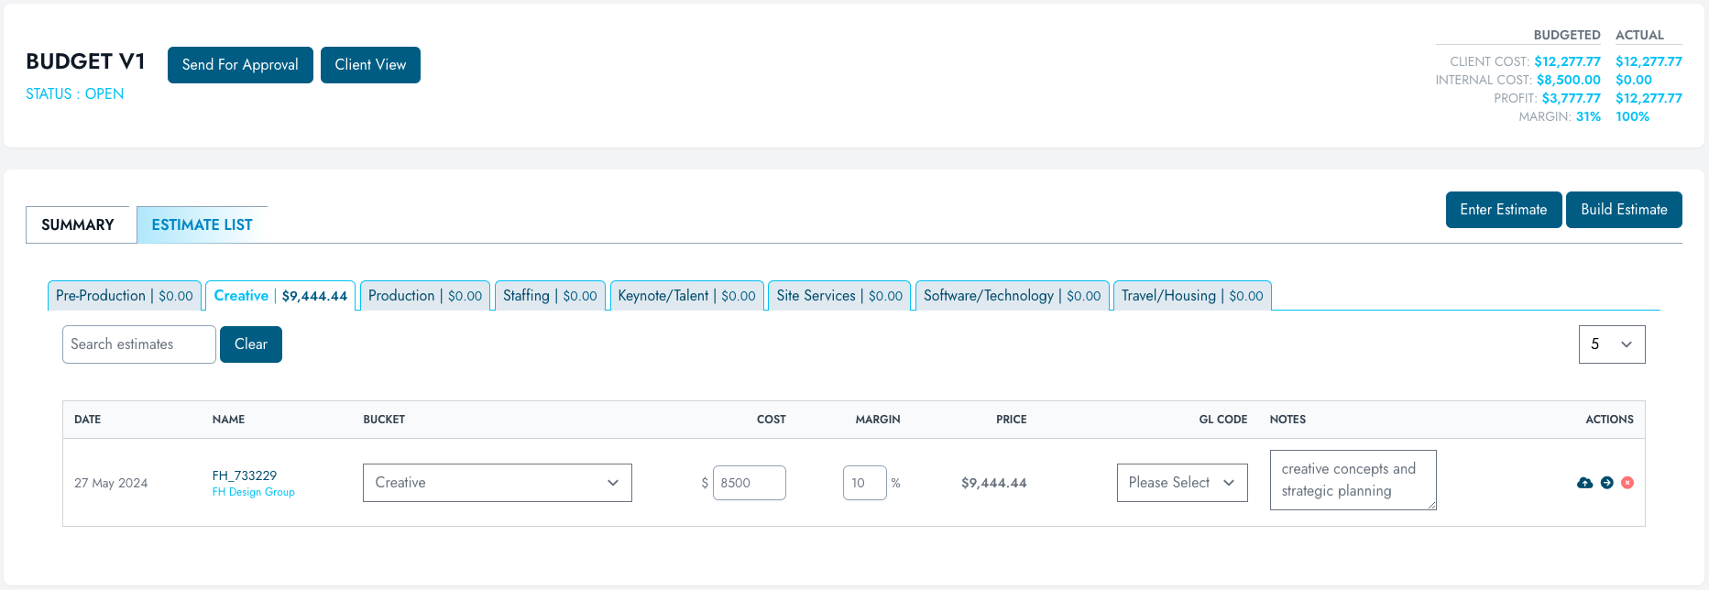1709x590 pixels.
Task: Click the arrow icon in the Actions column
Action: click(1606, 483)
